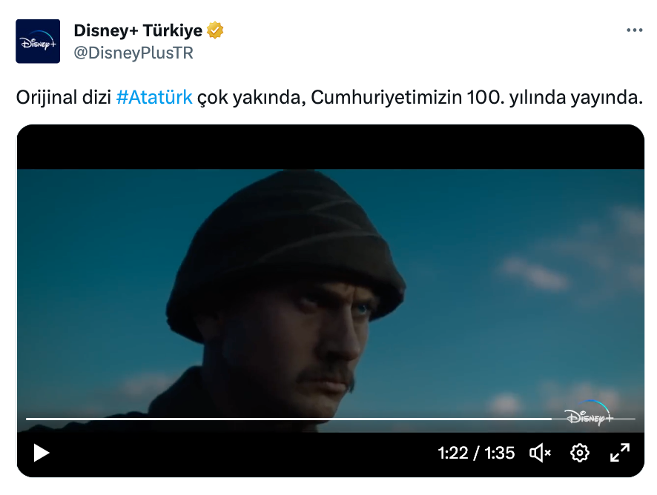Click the gold verified badge
Image resolution: width=657 pixels, height=495 pixels.
(215, 30)
